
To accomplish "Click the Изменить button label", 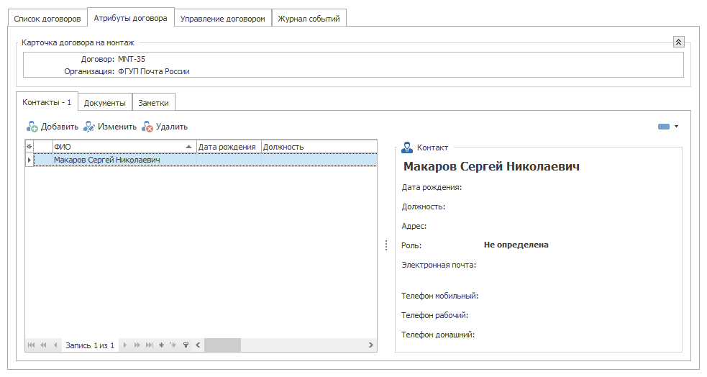I will (x=117, y=127).
